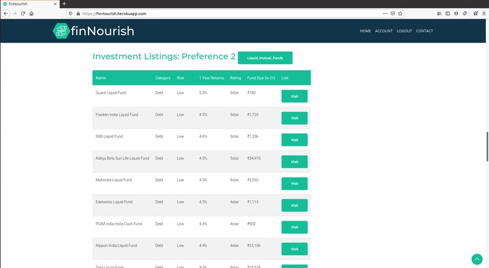Select the Mahindra Liquid Fund name

tap(113, 180)
